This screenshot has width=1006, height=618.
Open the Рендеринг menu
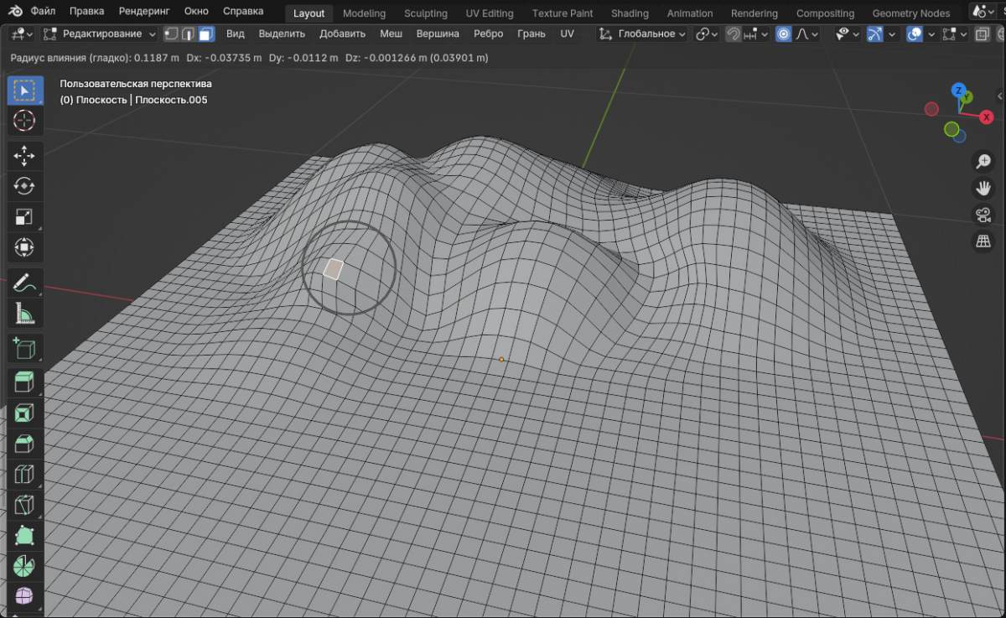[x=144, y=12]
